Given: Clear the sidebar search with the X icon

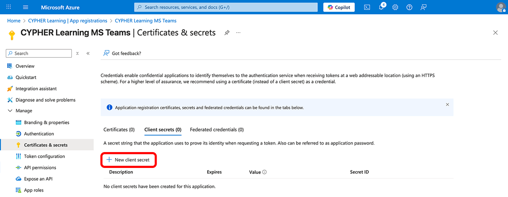Looking at the screenshot, I should point(78,53).
